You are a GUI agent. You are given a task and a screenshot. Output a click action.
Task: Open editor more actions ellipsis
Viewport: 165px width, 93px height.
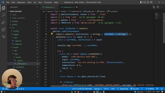click(x=162, y=7)
